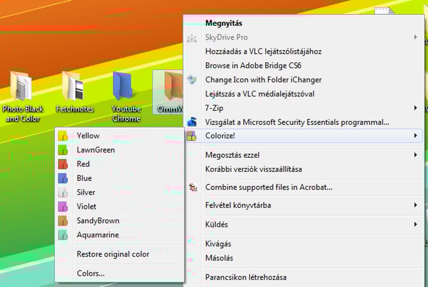This screenshot has height=287, width=428.
Task: Click the Felvétel könyvtárba label
Action: point(238,205)
